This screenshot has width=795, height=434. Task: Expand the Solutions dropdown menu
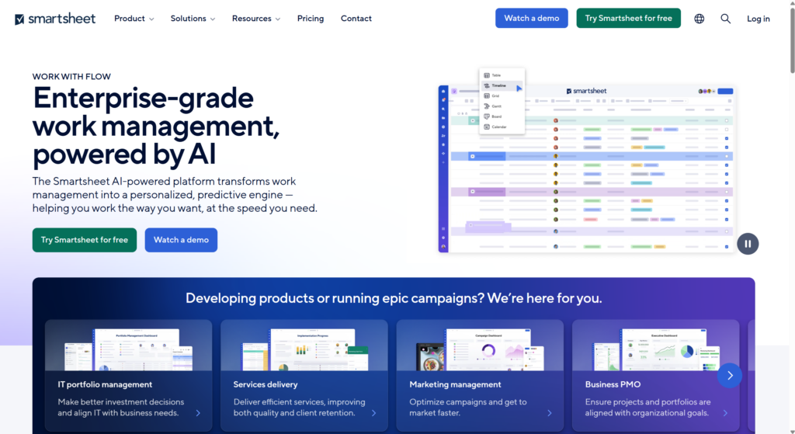193,19
